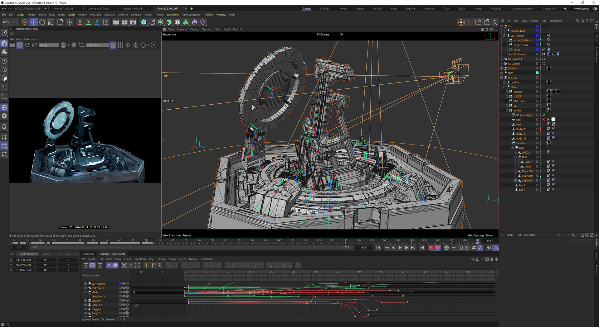Open the Beauty AOV dropdown
Viewport: 599px width, 327px height.
point(49,45)
